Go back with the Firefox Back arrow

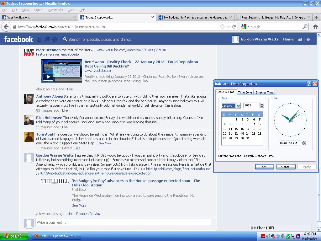(6, 27)
